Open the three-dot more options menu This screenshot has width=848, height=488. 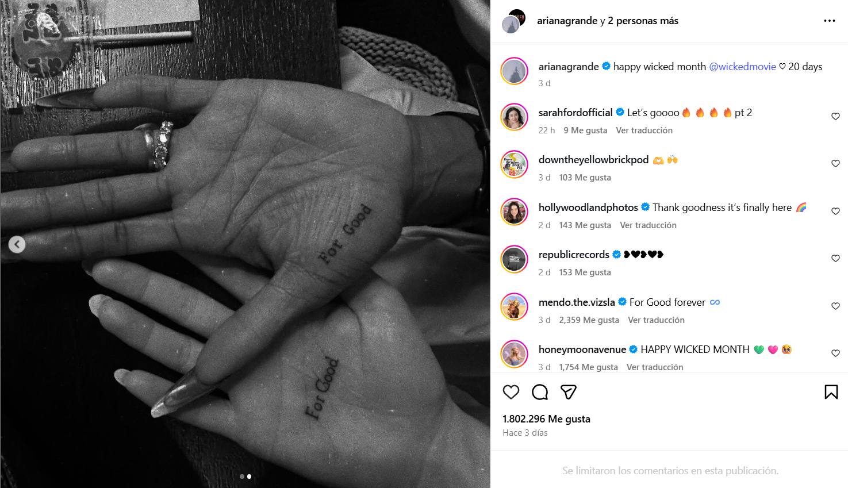click(829, 21)
